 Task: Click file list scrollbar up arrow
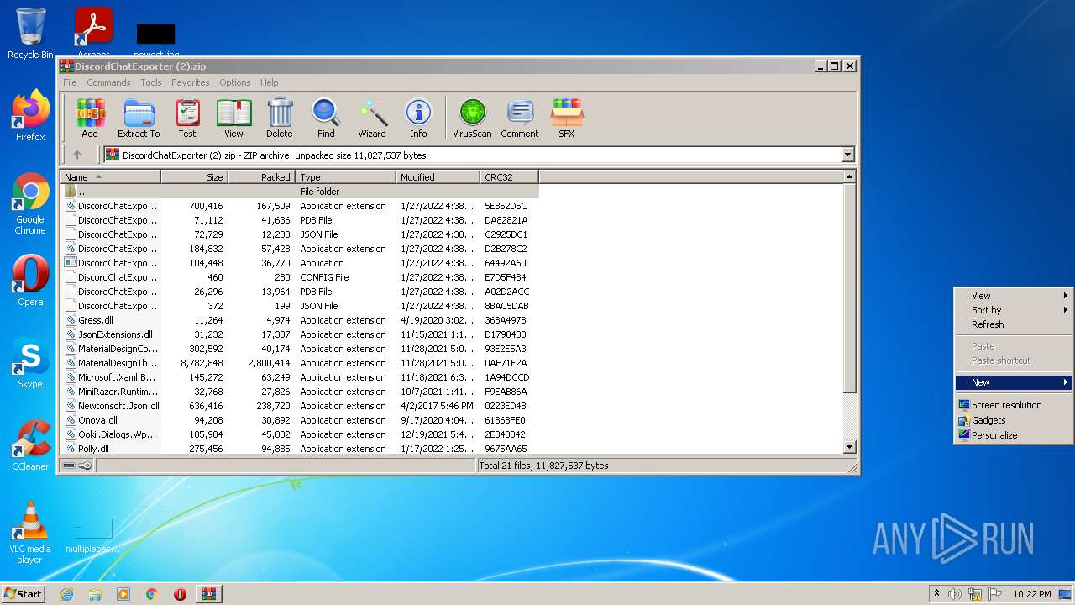click(x=849, y=177)
